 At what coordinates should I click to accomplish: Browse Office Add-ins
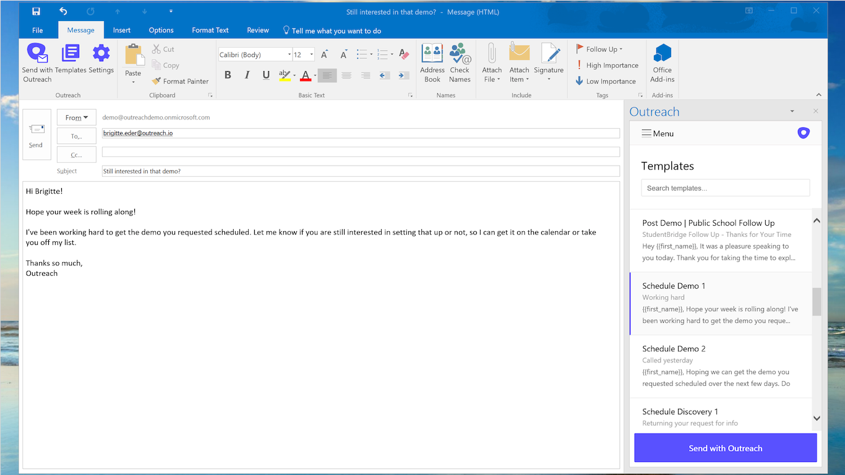[x=662, y=62]
